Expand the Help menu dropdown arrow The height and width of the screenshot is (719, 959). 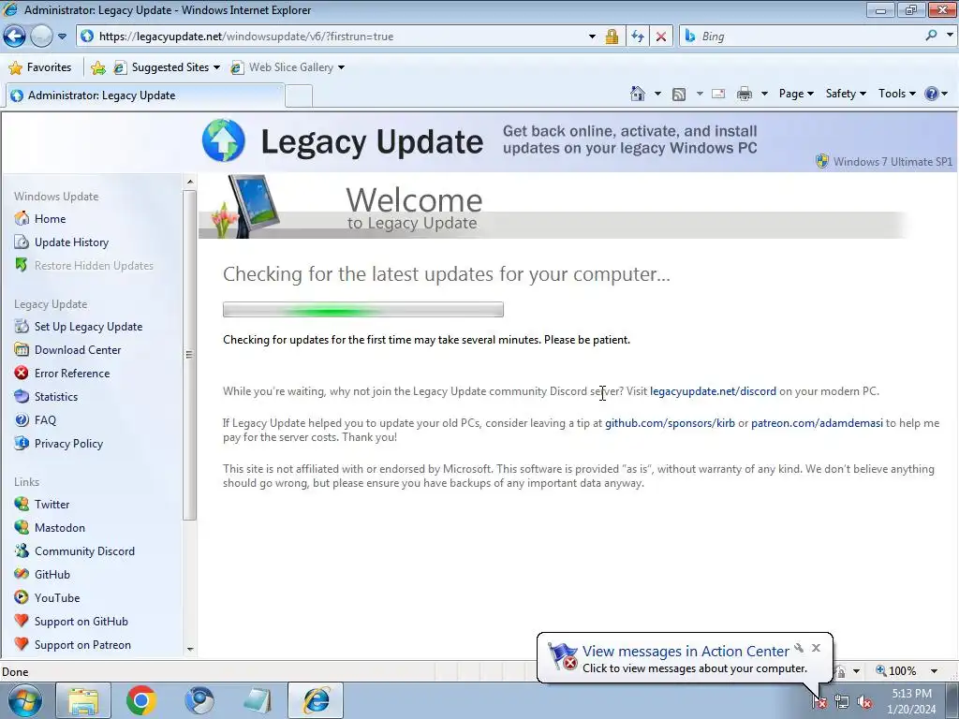pyautogui.click(x=945, y=94)
